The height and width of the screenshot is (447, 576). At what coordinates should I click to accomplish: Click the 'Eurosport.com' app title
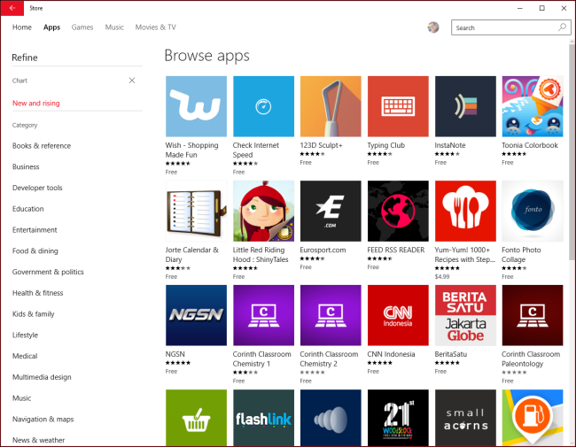tap(323, 250)
